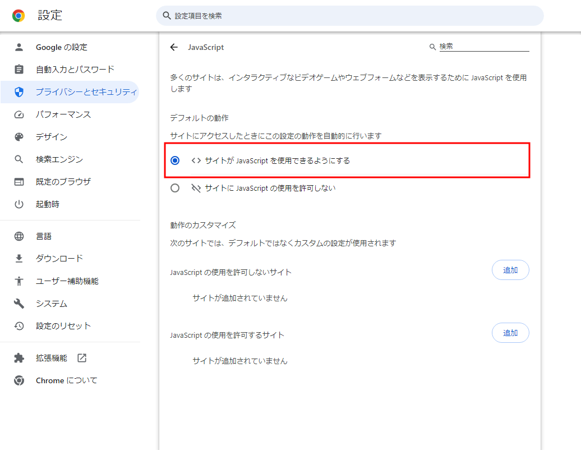
Task: Open 設定のリセット settings section
Action: [x=70, y=326]
